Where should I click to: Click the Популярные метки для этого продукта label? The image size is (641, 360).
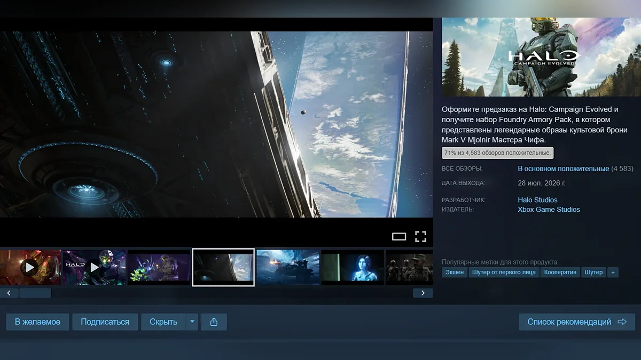point(500,262)
